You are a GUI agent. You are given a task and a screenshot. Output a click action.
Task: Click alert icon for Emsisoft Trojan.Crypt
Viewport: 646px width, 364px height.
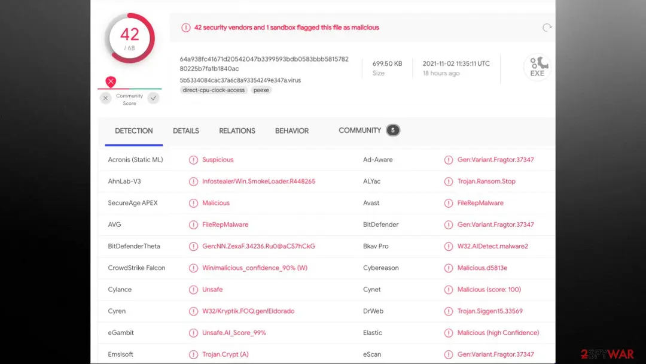coord(193,354)
